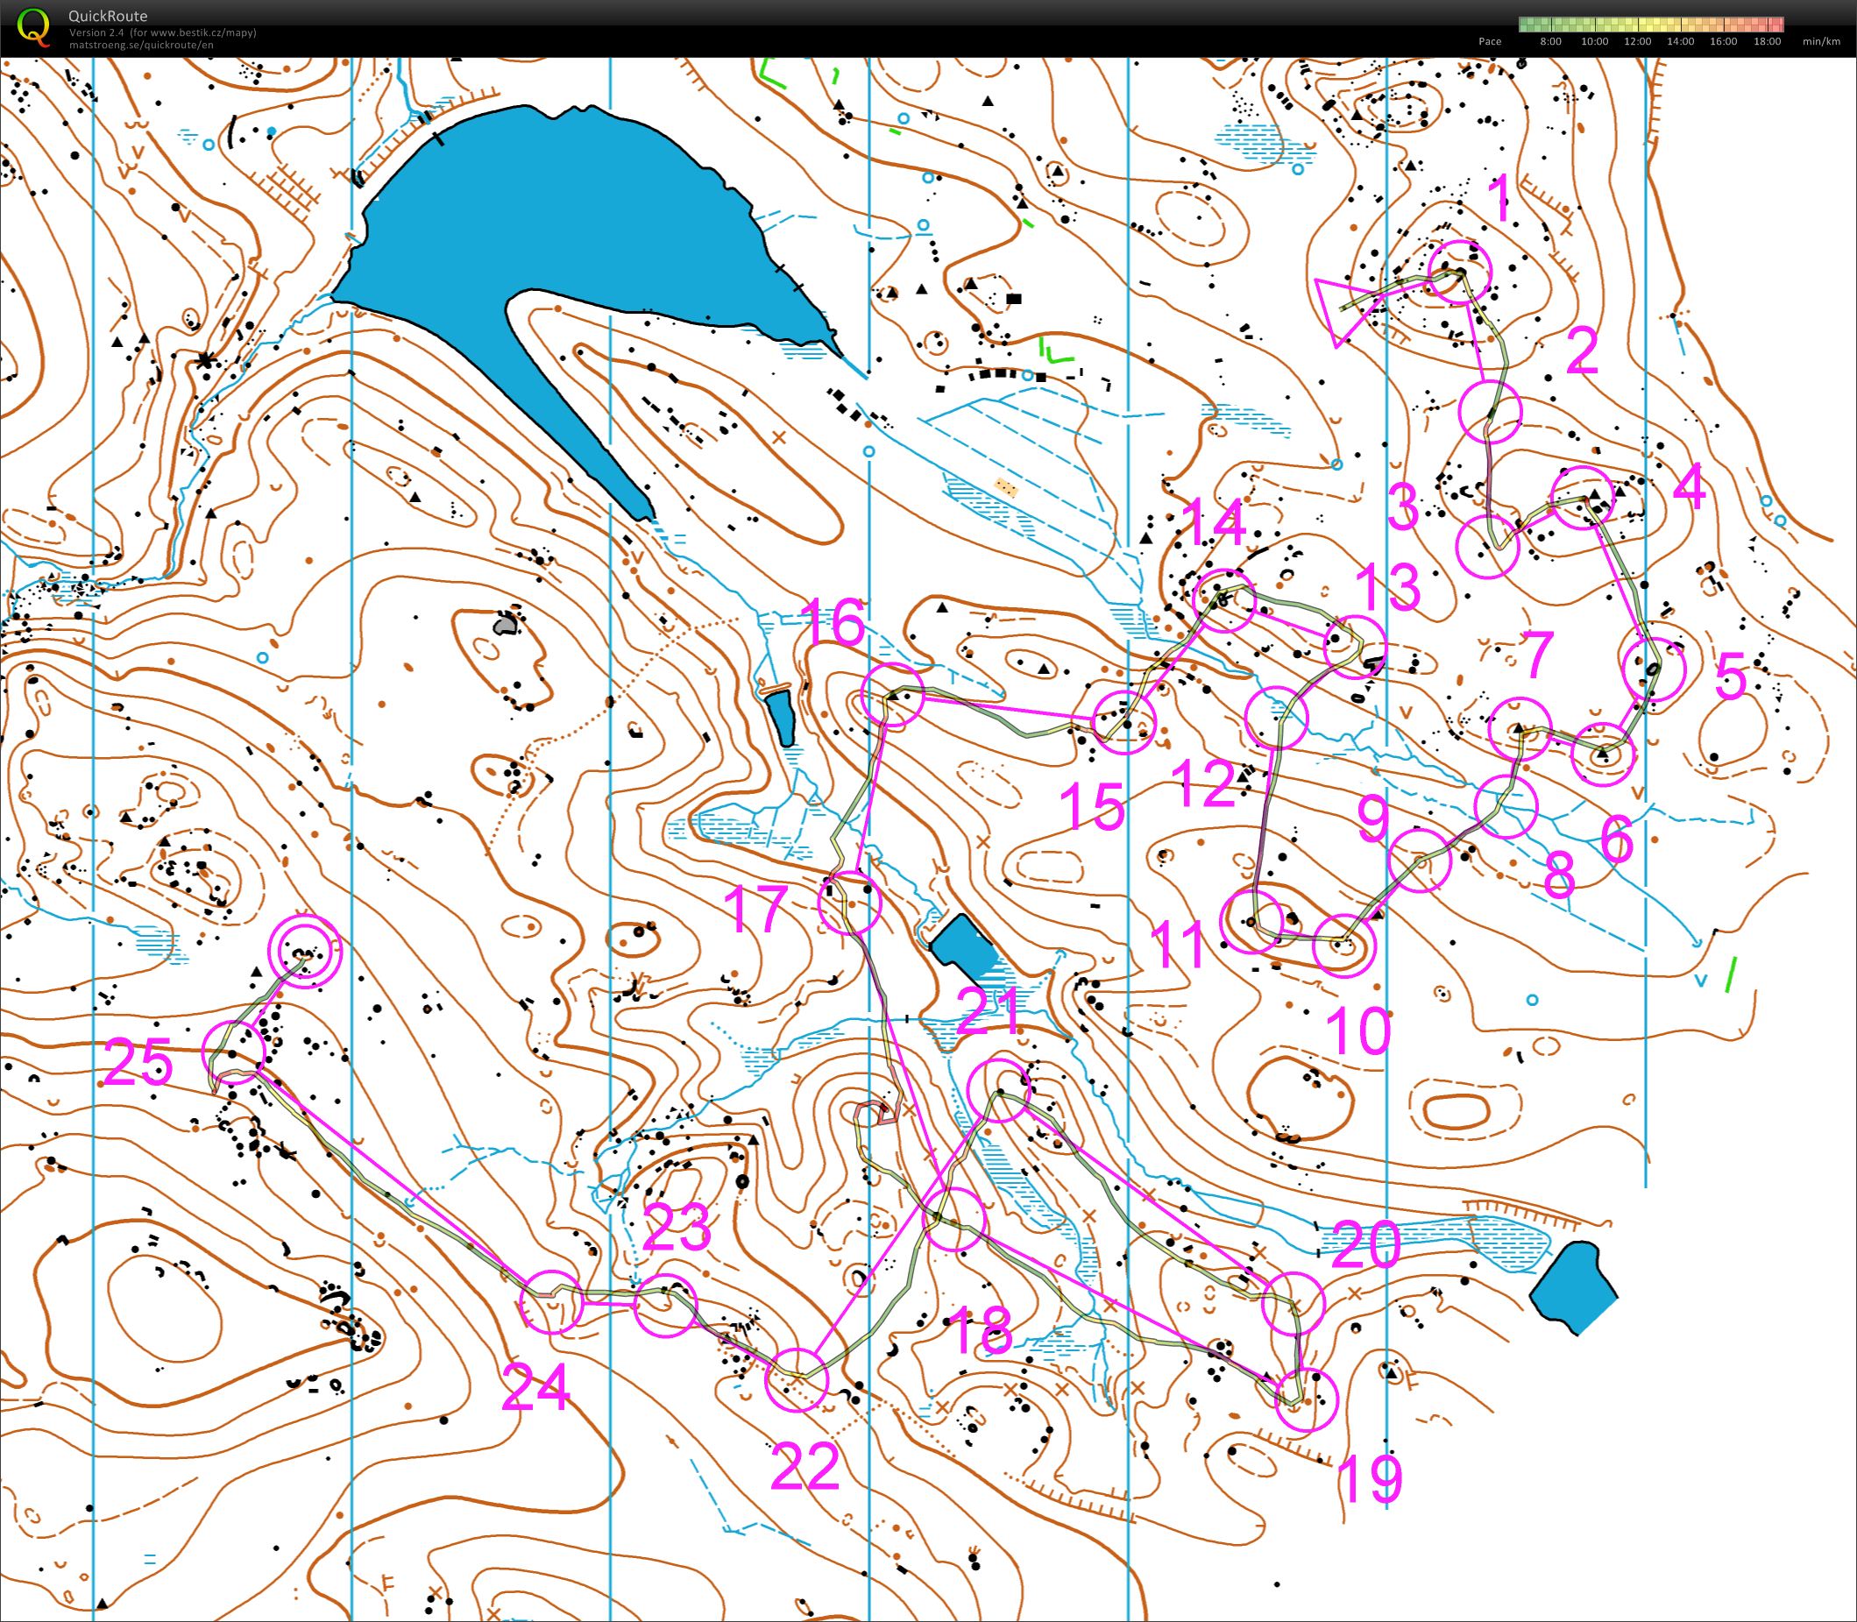1857x1622 pixels.
Task: Click the matstroeng.se/quickroute/en link text
Action: (x=141, y=46)
